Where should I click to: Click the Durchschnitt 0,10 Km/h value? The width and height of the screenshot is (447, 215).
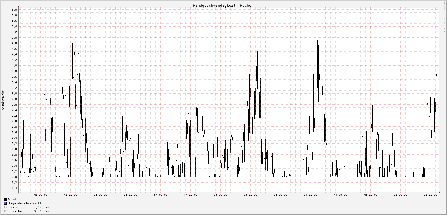[x=43, y=211]
